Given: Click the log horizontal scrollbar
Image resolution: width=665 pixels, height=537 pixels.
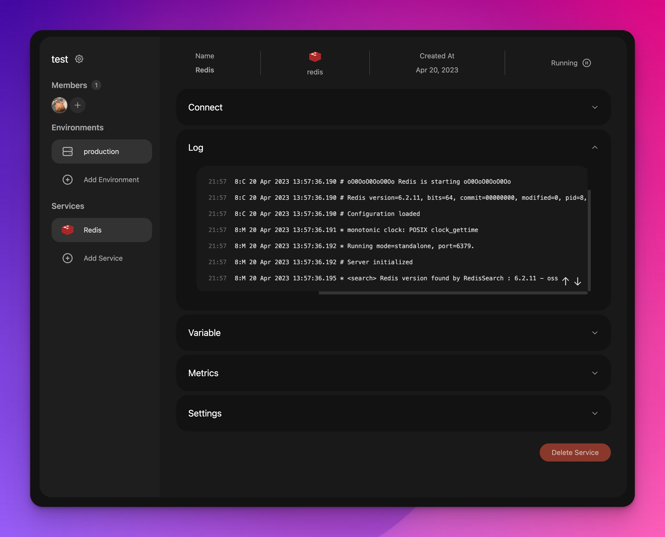Looking at the screenshot, I should pyautogui.click(x=452, y=293).
